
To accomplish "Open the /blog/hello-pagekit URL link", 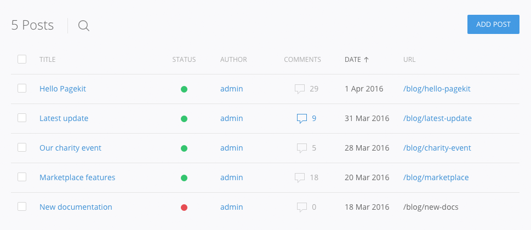I will tap(437, 89).
